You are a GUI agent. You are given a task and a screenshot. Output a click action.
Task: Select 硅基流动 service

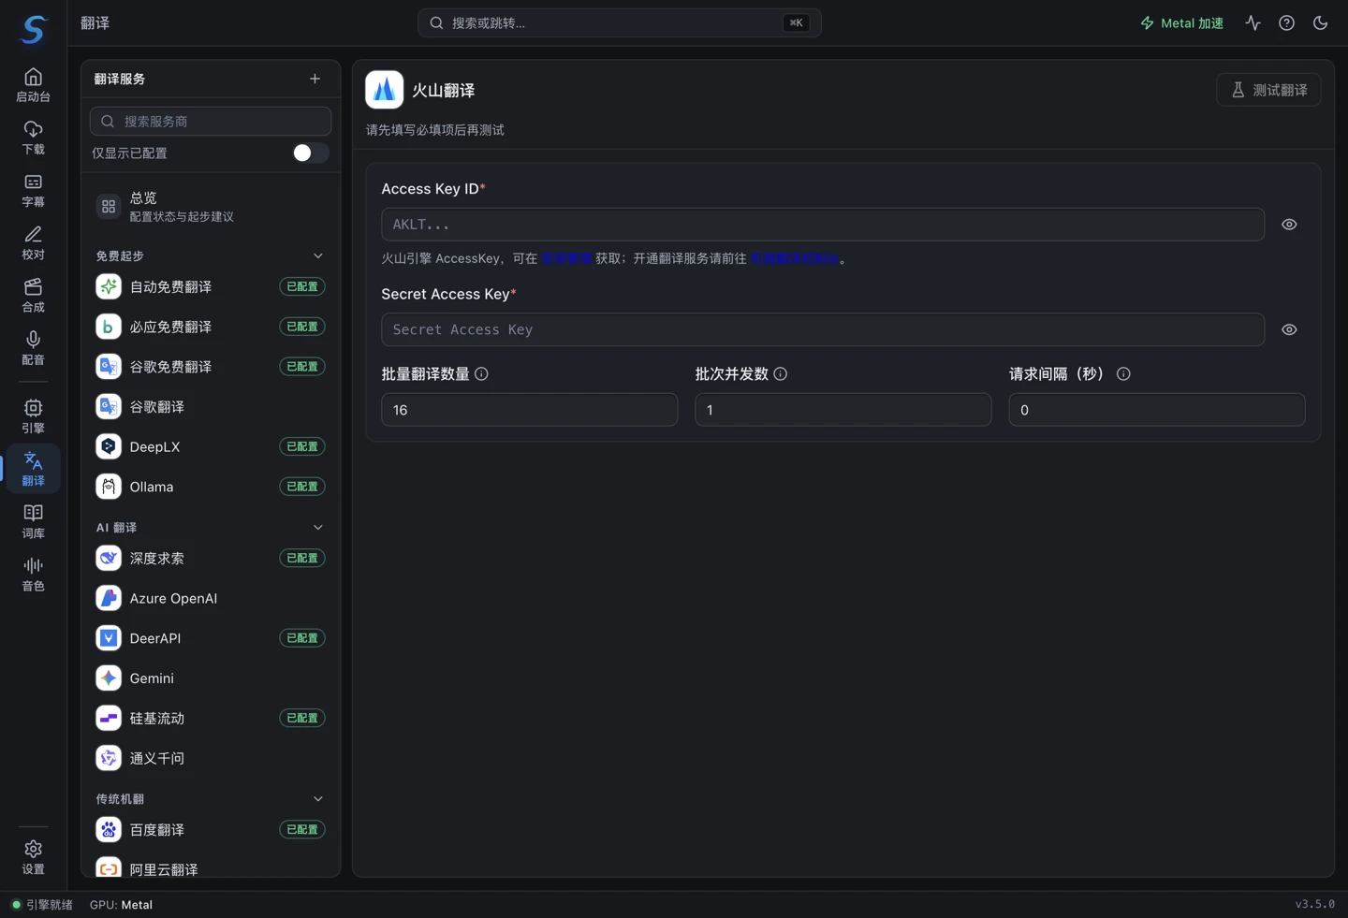tap(211, 718)
